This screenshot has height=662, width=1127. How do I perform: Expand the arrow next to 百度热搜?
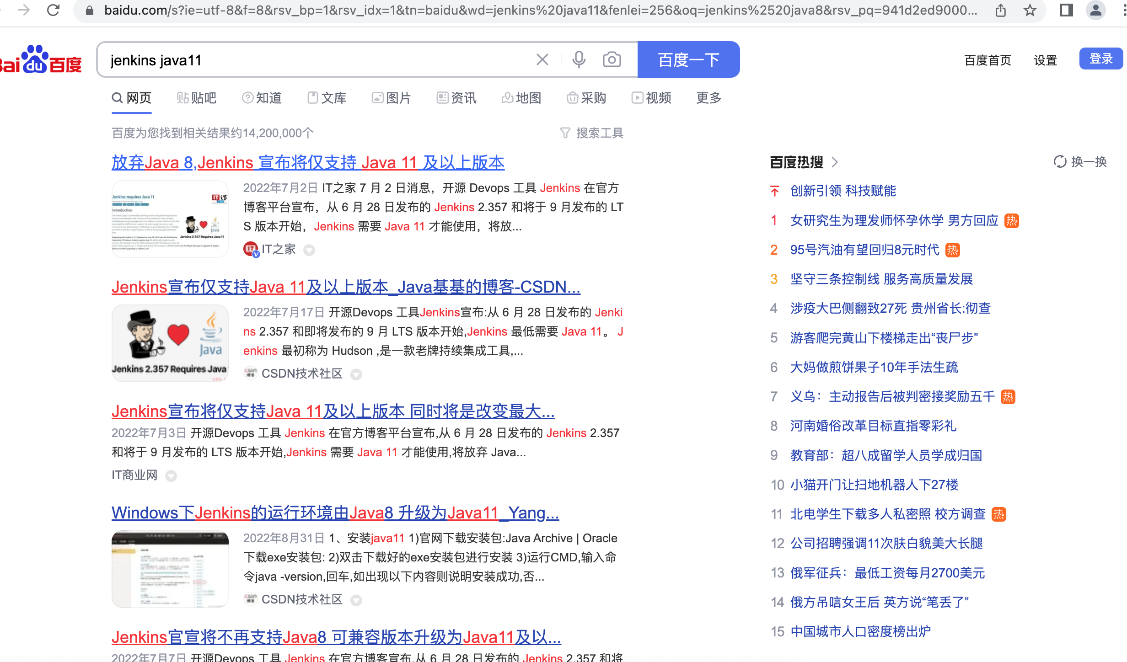click(x=835, y=162)
